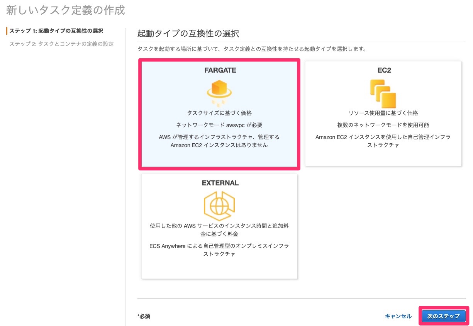Switch selection to the EXTERNAL option
This screenshot has width=473, height=326.
(x=219, y=226)
